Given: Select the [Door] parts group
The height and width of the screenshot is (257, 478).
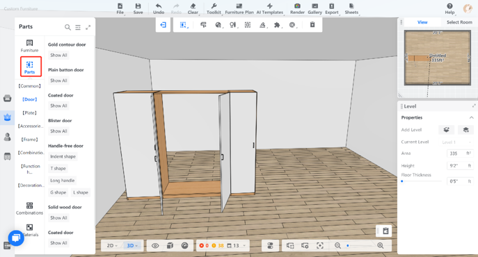Looking at the screenshot, I should (x=29, y=99).
